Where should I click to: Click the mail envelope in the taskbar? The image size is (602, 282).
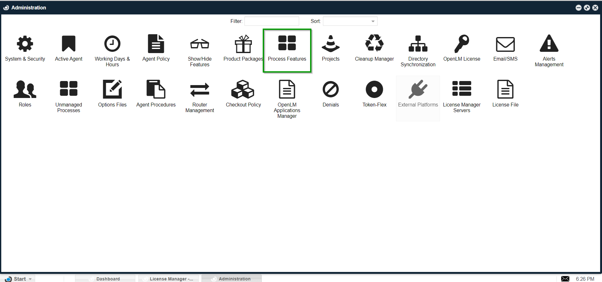(565, 279)
